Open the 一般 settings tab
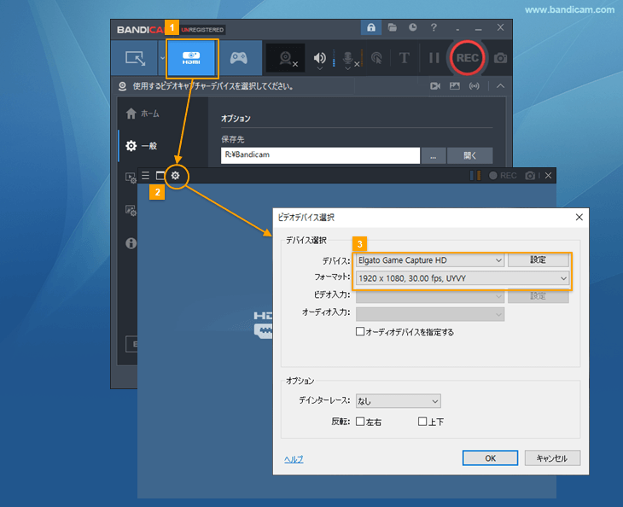623x507 pixels. [142, 146]
